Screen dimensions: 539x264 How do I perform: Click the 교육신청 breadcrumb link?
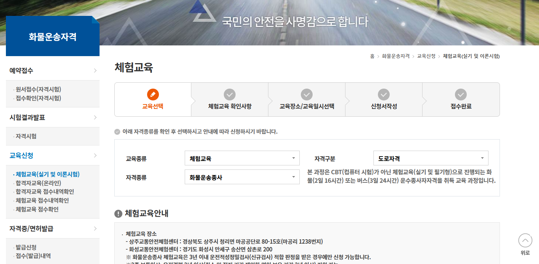point(426,56)
